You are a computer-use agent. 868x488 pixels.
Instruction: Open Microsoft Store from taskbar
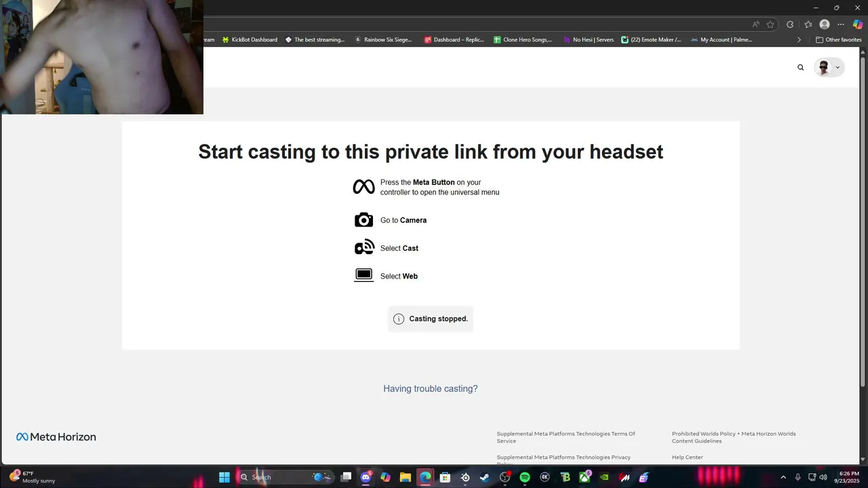(x=446, y=477)
